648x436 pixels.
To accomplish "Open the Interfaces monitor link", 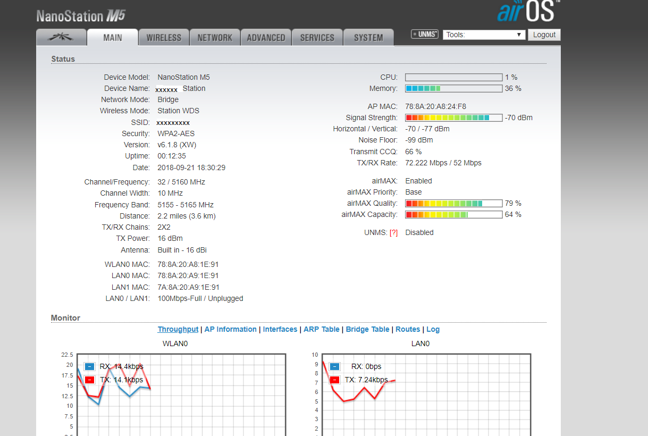I will pyautogui.click(x=280, y=329).
